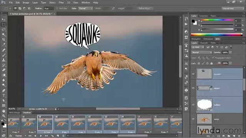Open the File menu
The image size is (246, 138).
(x=11, y=3)
